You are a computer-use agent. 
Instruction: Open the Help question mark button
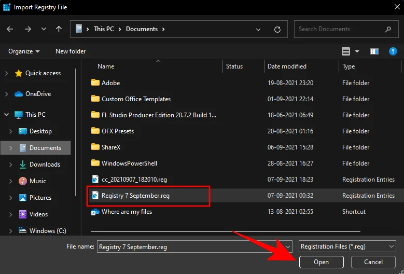point(393,51)
